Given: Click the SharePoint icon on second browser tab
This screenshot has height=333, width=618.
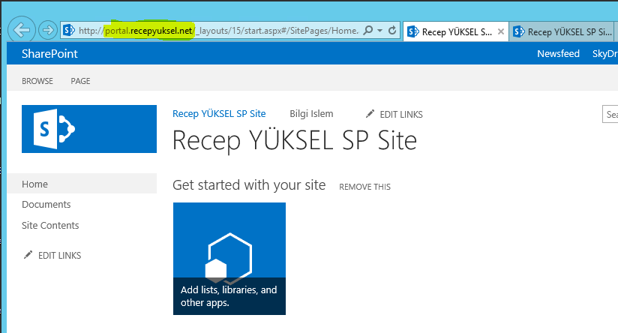Looking at the screenshot, I should pyautogui.click(x=519, y=31).
